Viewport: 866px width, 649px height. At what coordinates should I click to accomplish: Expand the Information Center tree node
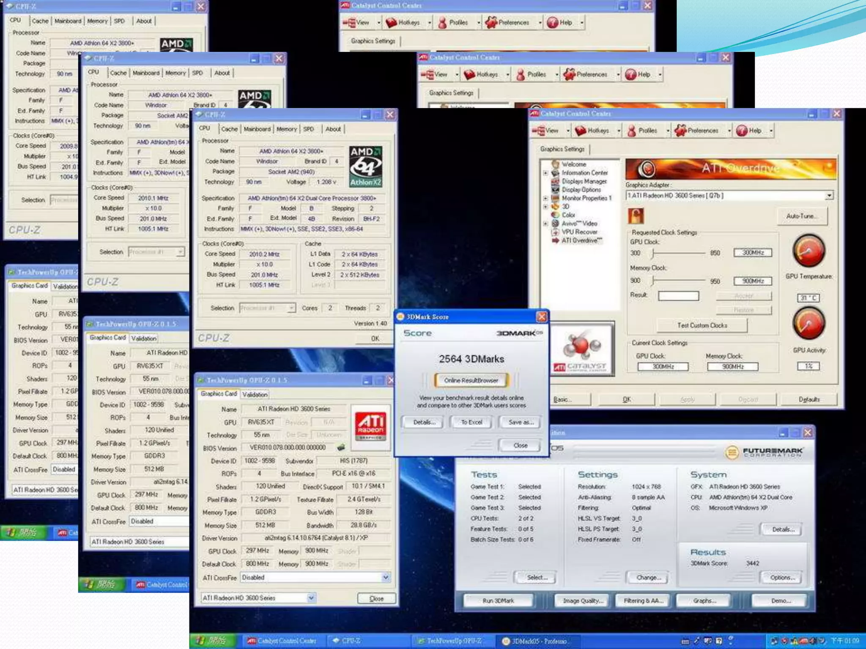pyautogui.click(x=545, y=173)
